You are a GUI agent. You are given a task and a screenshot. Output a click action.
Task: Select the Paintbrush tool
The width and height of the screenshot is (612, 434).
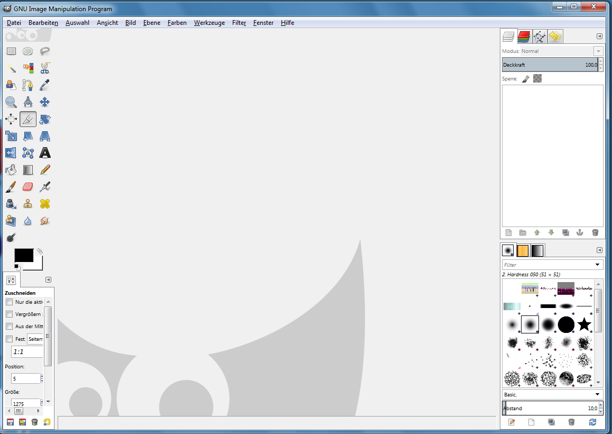point(11,187)
